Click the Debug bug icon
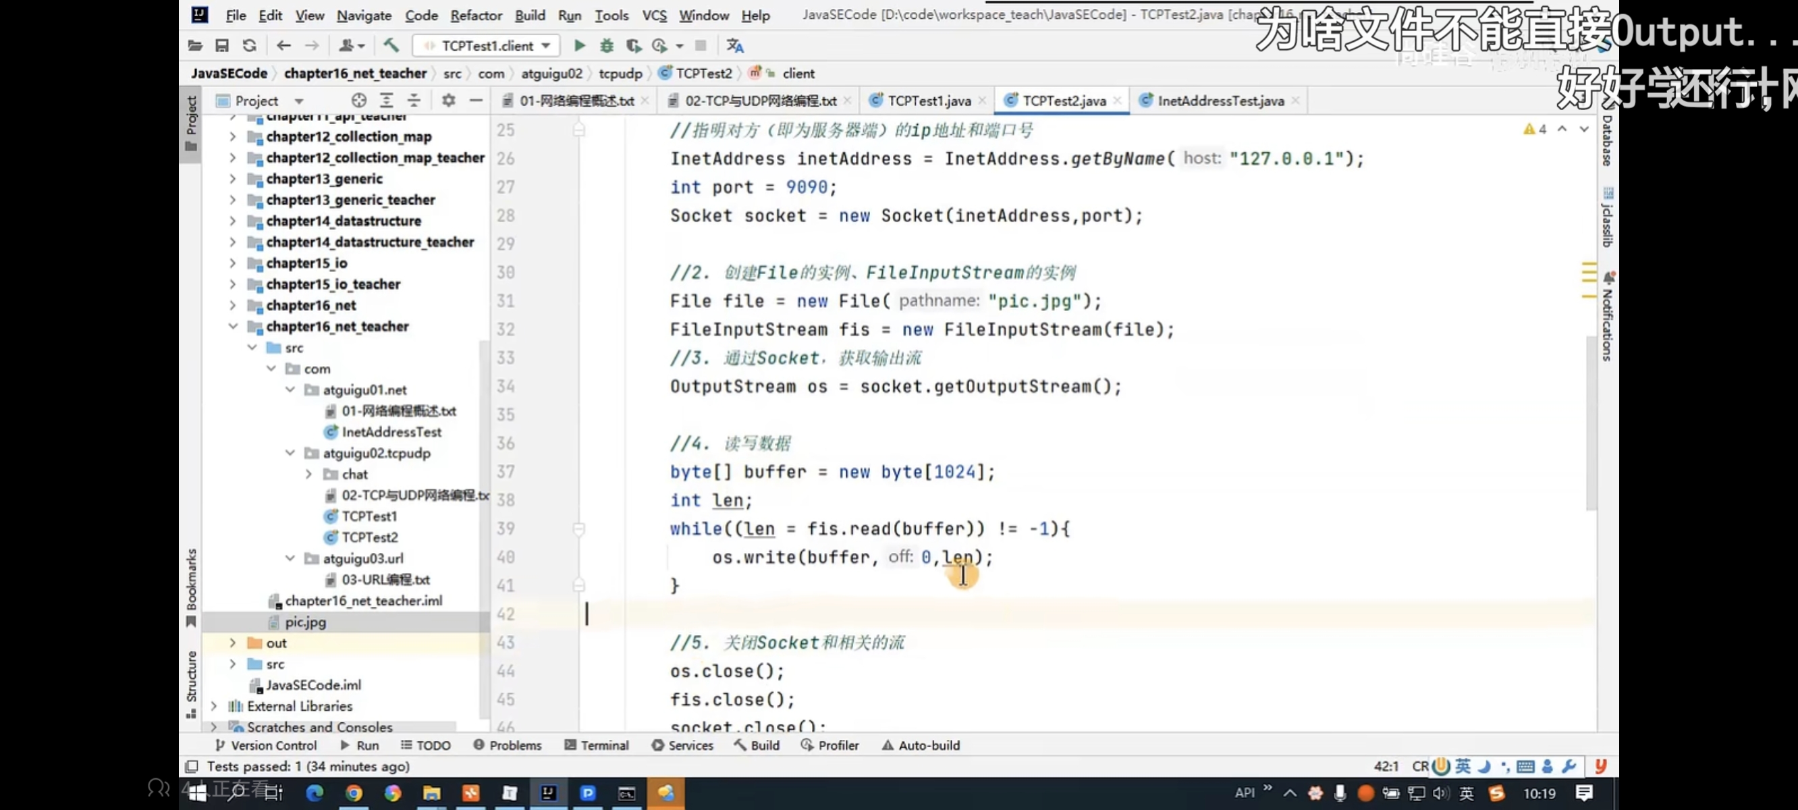 607,45
